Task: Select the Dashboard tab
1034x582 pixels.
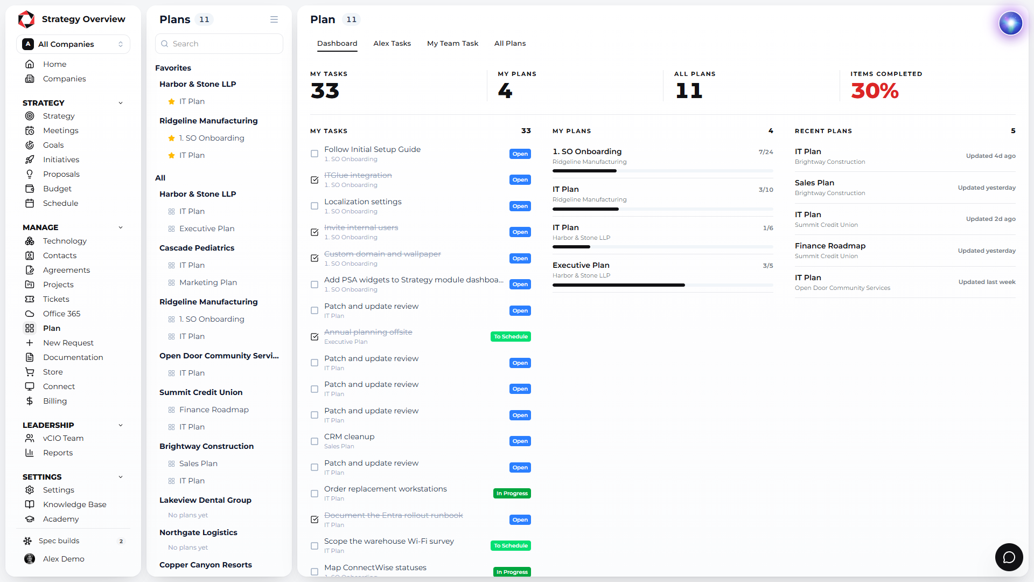Action: coord(337,43)
